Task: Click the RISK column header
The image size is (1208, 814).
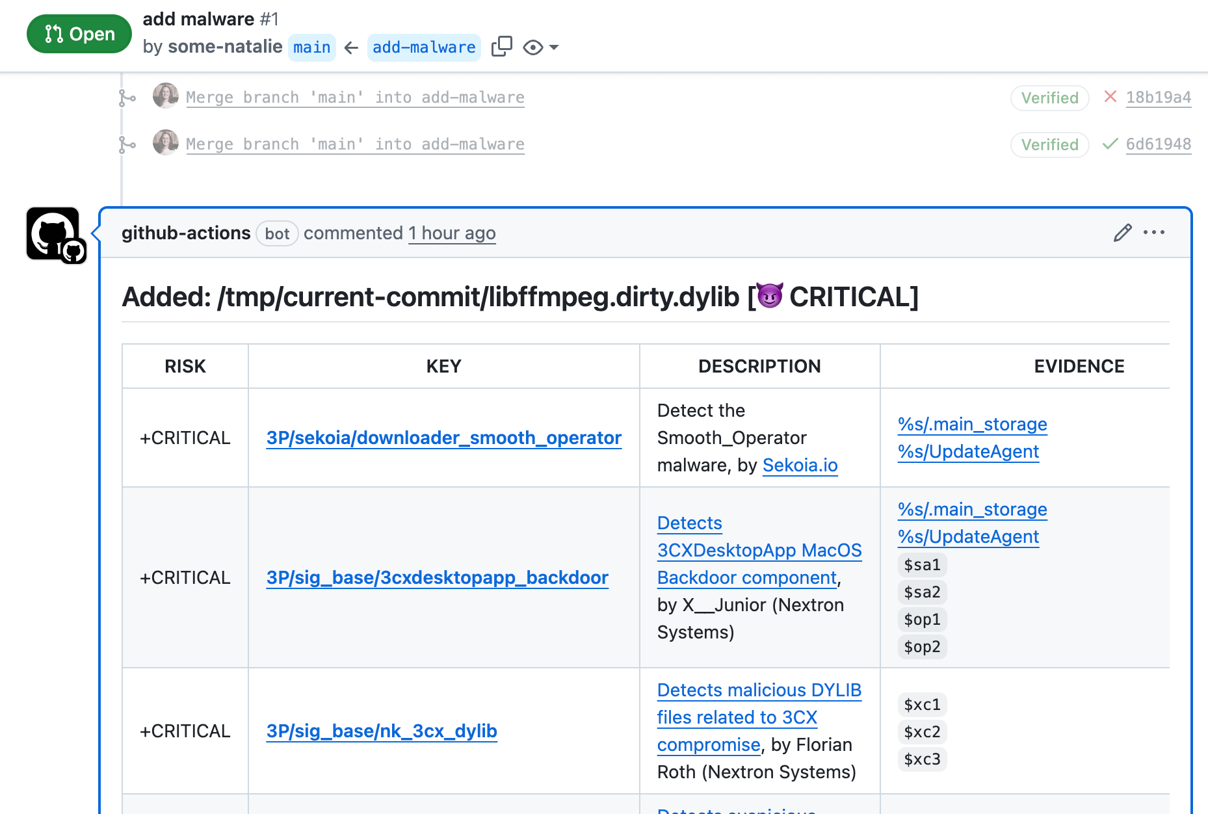Action: pyautogui.click(x=185, y=367)
